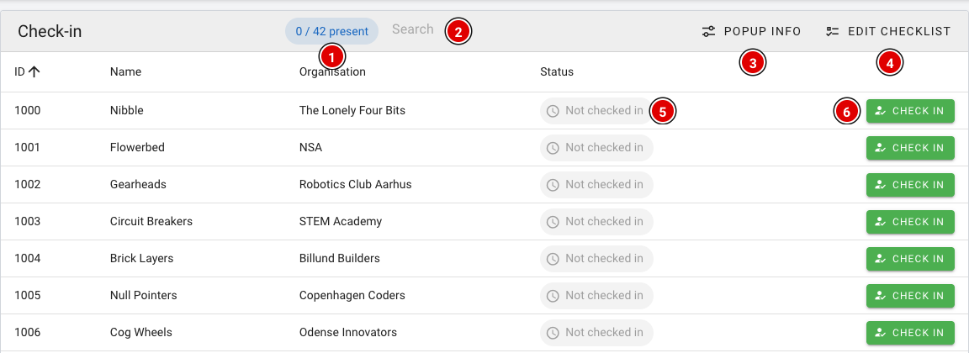Click the clock icon in Nibble's status chip
The width and height of the screenshot is (969, 353).
pyautogui.click(x=553, y=111)
